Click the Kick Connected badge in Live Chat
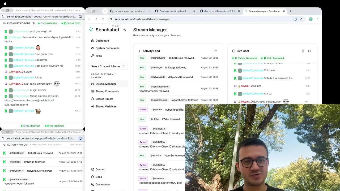The width and height of the screenshot is (340, 191). coord(272,58)
